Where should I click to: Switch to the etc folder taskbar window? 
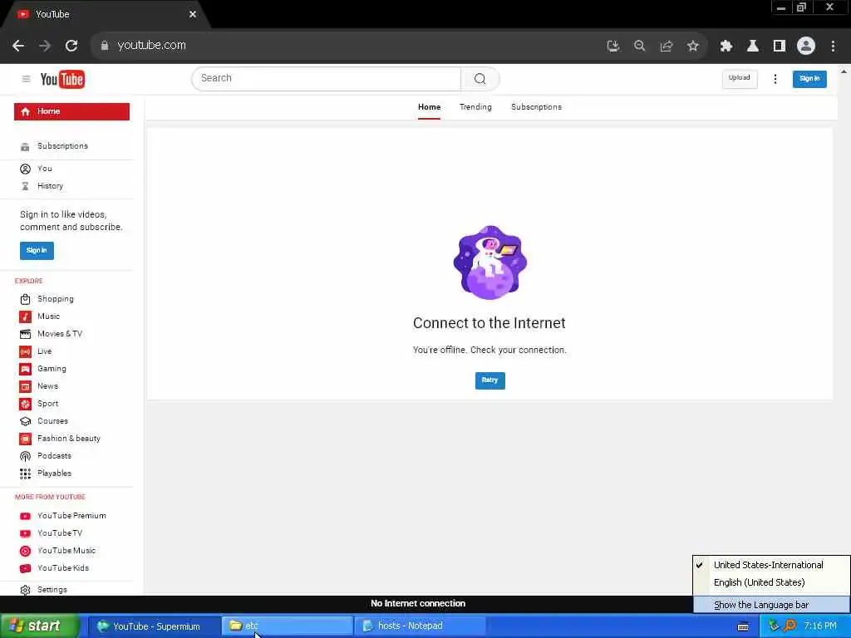click(287, 626)
